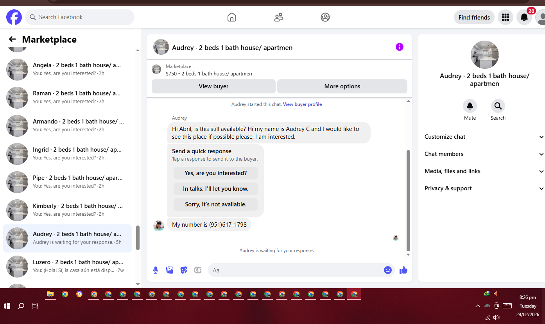Focus the Search Facebook field
The height and width of the screenshot is (324, 545).
80,17
